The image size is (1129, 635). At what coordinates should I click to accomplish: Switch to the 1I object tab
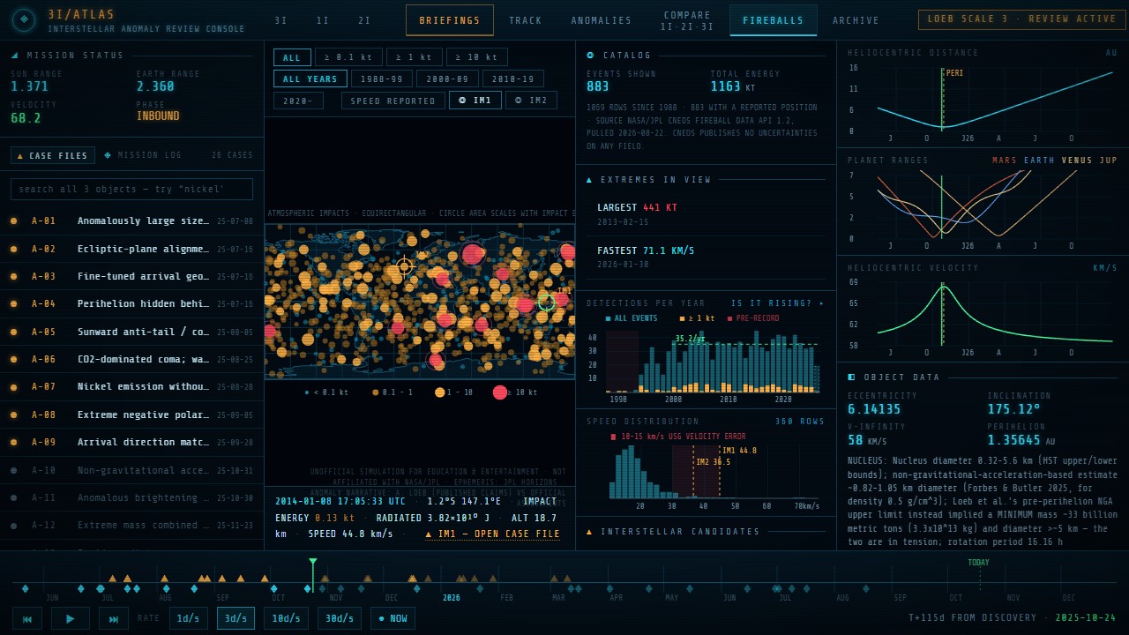323,20
